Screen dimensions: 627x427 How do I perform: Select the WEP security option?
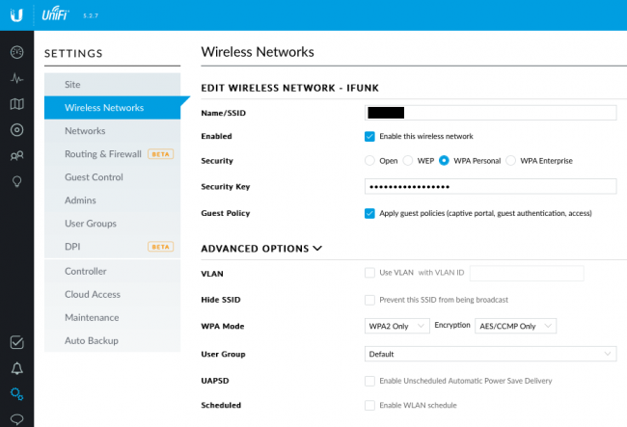point(408,161)
